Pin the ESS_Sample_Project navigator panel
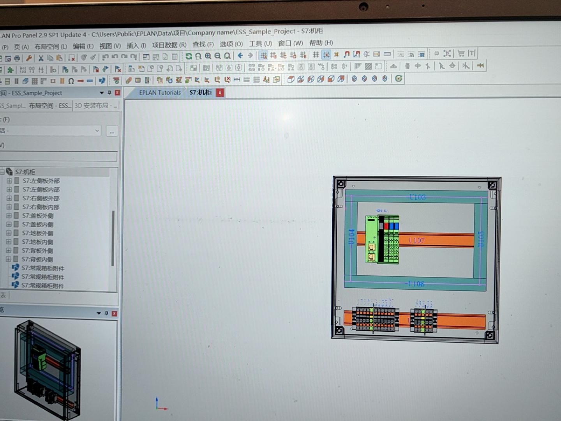Screen dimensions: 561x421 click(109, 93)
